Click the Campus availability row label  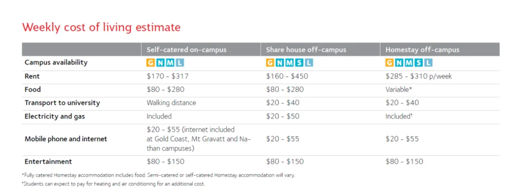56,62
